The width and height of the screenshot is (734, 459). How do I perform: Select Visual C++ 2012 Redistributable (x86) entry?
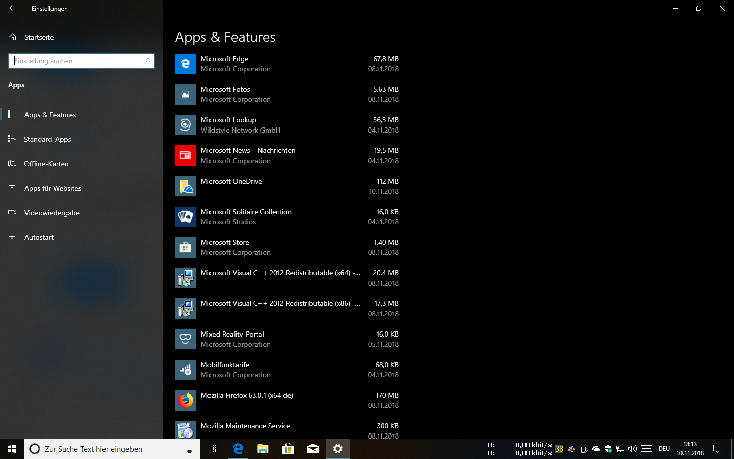(280, 303)
